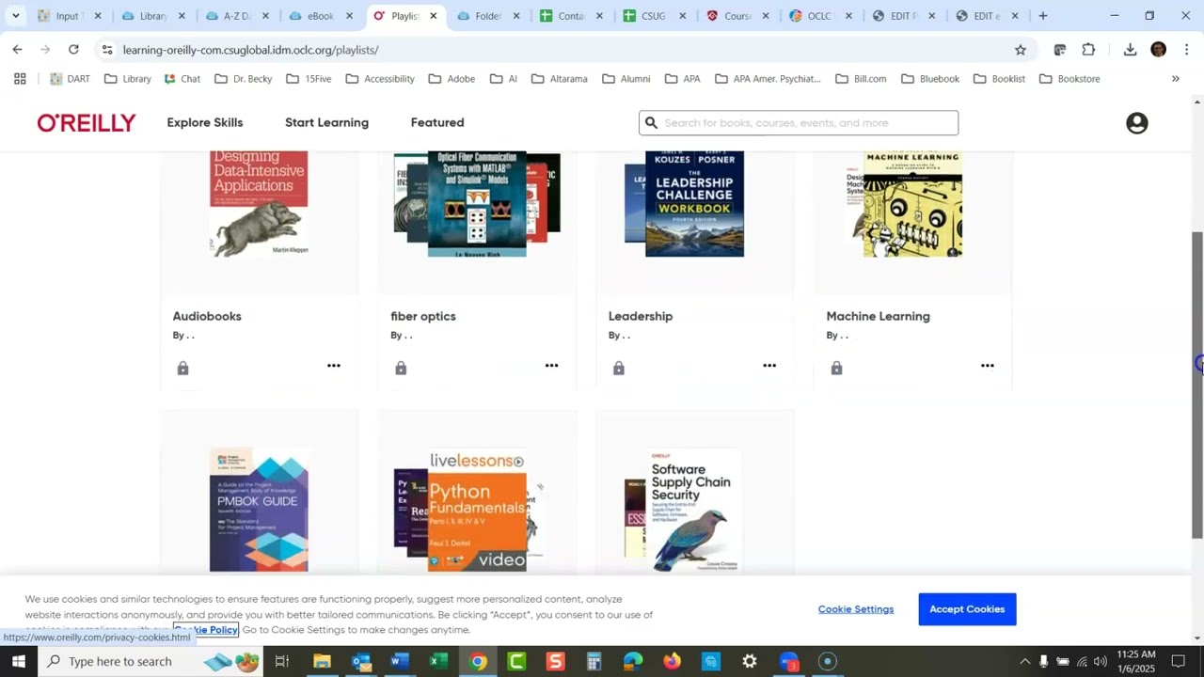Open the Bluebook bookmark folder
The height and width of the screenshot is (677, 1204).
coord(930,79)
